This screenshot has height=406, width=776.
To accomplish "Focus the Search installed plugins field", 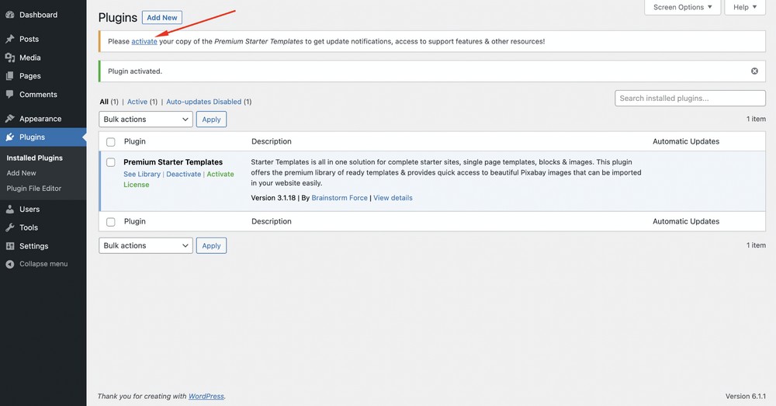I will (x=690, y=98).
